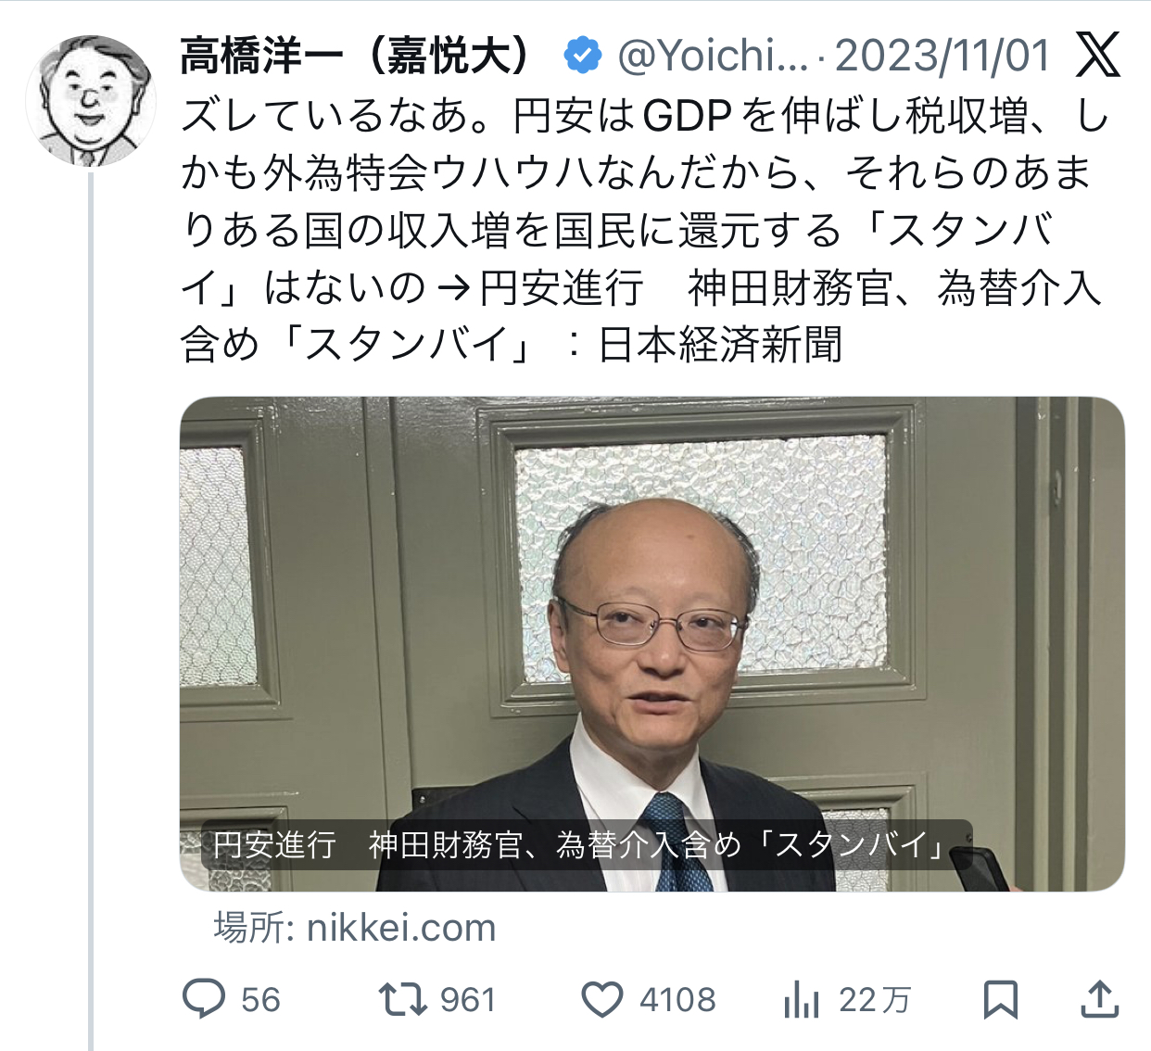Open 高橋洋一 cartoon profile avatar
The image size is (1151, 1051).
tap(91, 99)
